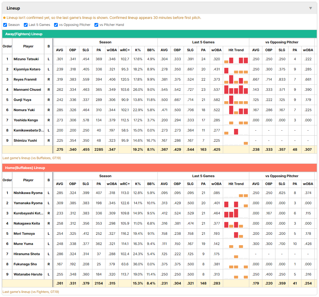Click the Home(Buffaloes) Lineup header bar
319x297 pixels.
click(x=159, y=168)
